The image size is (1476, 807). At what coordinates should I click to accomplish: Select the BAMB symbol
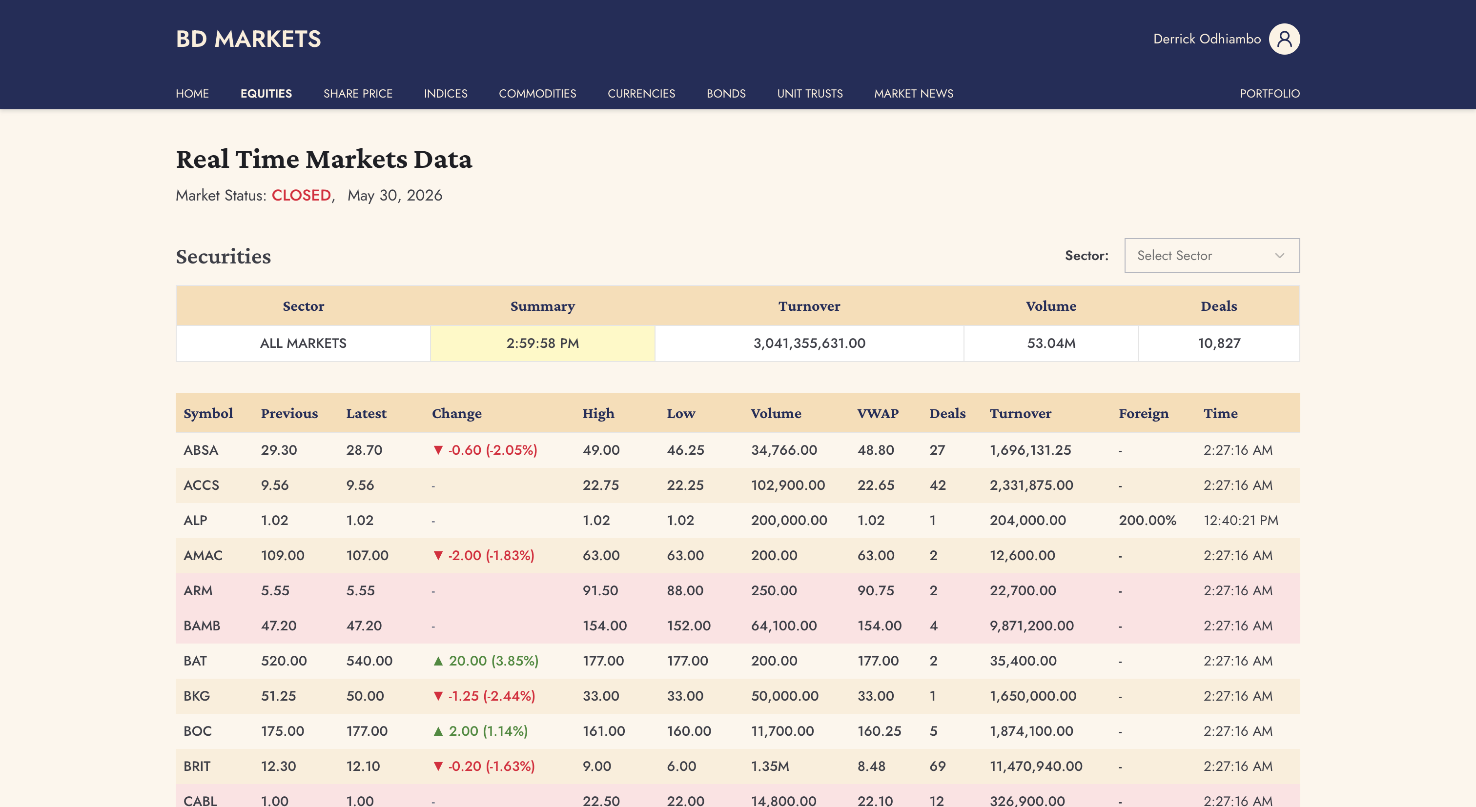click(202, 625)
